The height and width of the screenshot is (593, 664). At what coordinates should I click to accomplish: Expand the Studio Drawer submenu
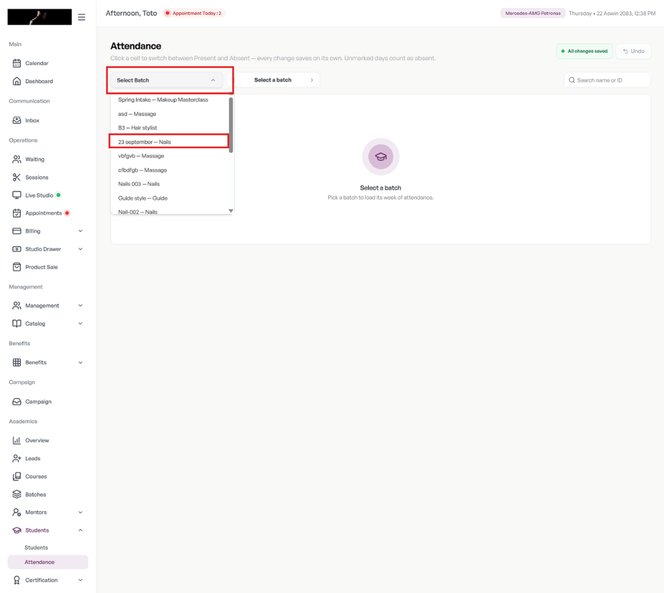81,249
